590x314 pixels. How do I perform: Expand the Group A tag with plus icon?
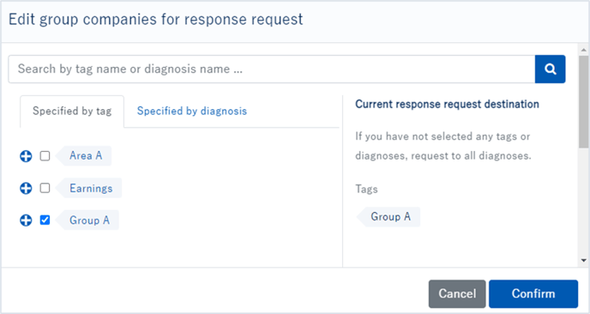coord(26,220)
